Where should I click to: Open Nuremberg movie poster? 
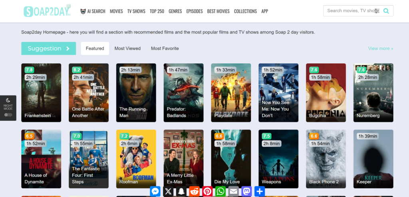click(373, 93)
